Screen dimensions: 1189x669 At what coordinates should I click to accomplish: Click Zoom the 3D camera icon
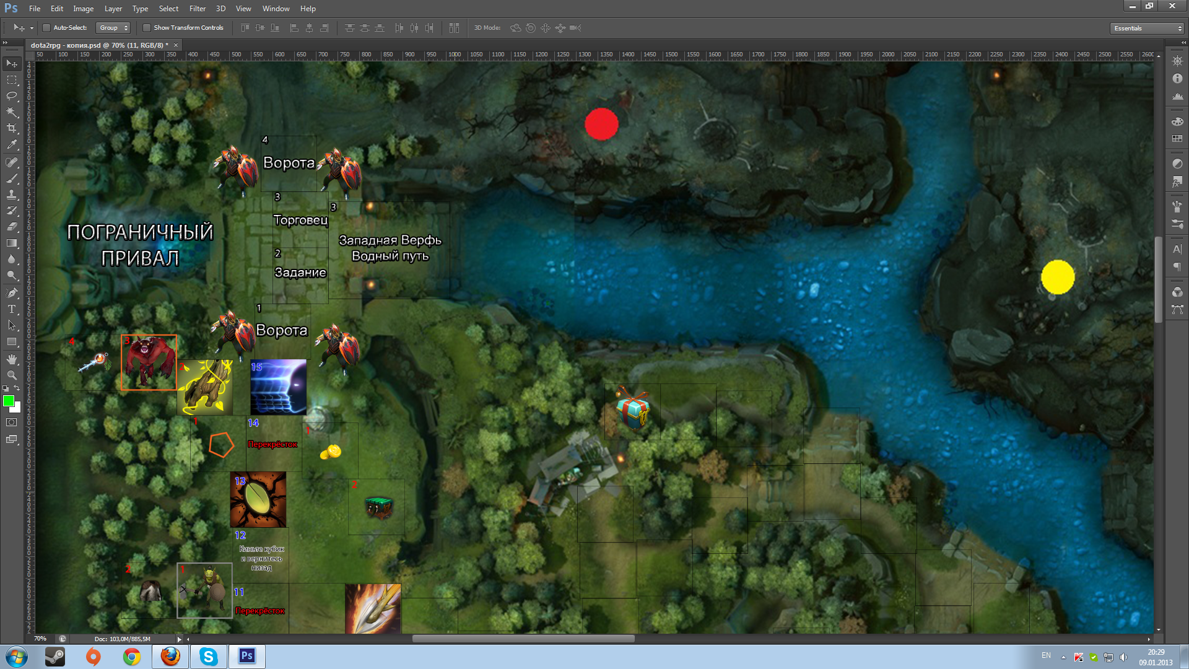[x=575, y=28]
